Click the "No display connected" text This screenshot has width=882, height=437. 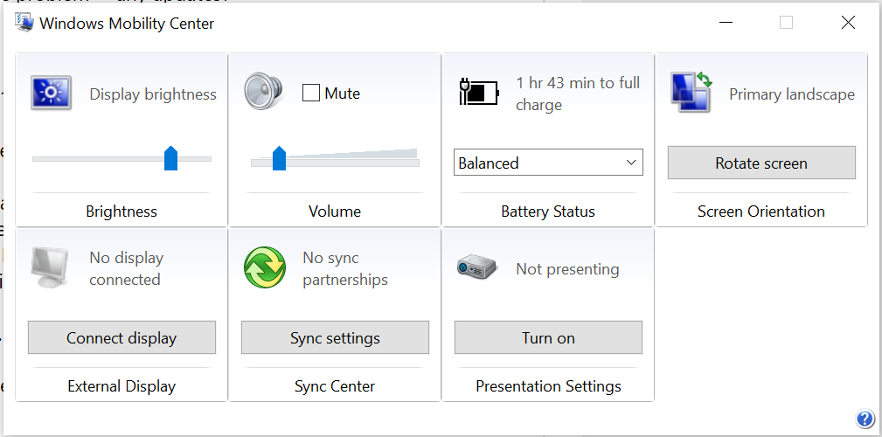point(127,268)
